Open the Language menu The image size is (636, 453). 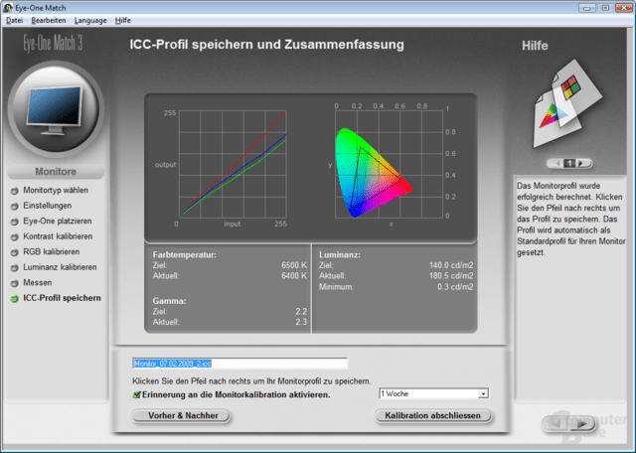(90, 20)
